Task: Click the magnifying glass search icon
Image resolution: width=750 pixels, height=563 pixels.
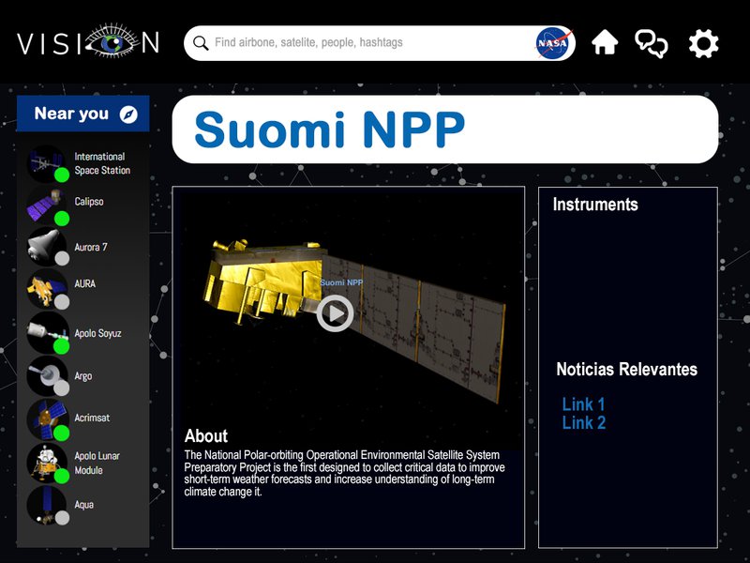Action: (x=201, y=43)
